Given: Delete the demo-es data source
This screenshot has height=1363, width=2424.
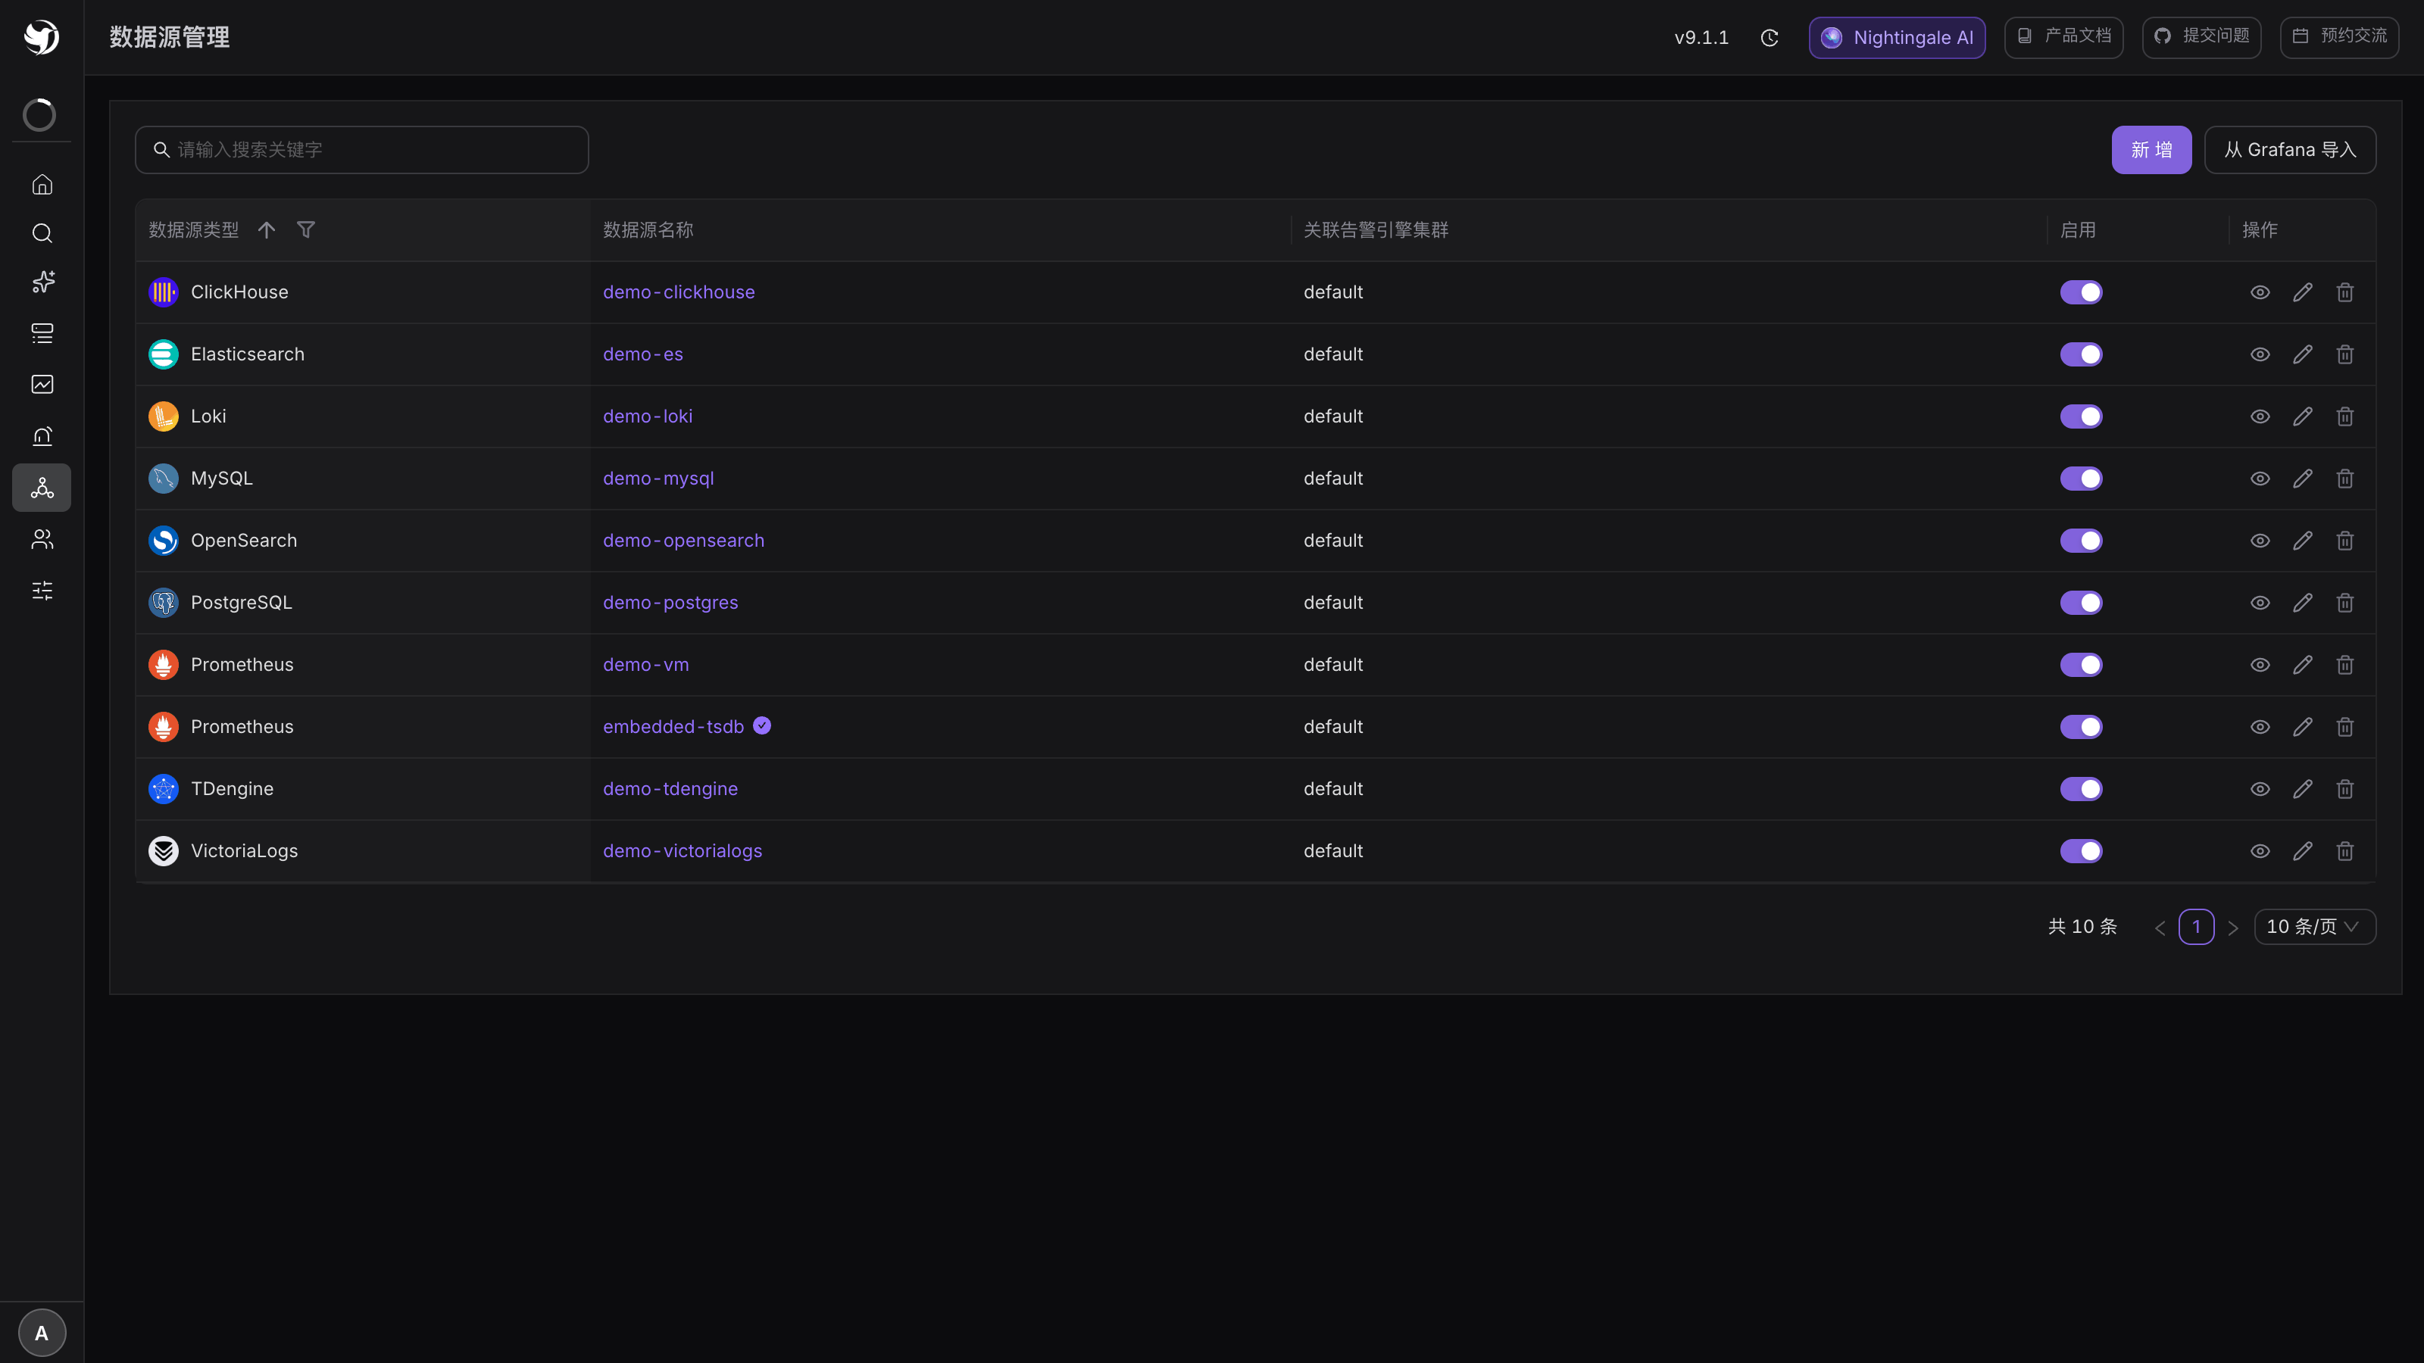Looking at the screenshot, I should pyautogui.click(x=2345, y=354).
